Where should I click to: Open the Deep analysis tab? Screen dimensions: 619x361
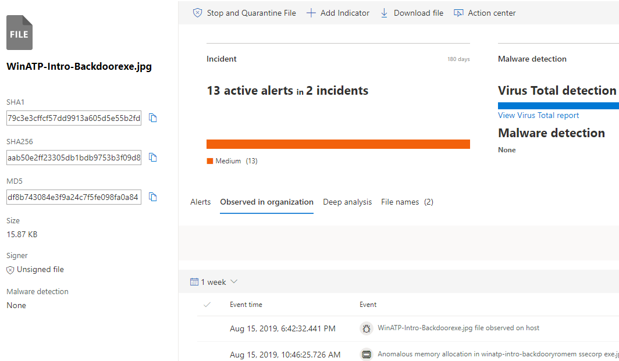[347, 202]
